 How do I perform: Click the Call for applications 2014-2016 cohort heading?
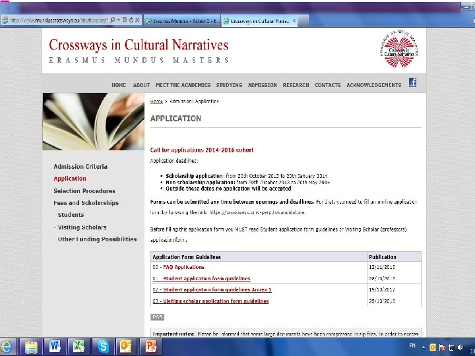click(202, 150)
